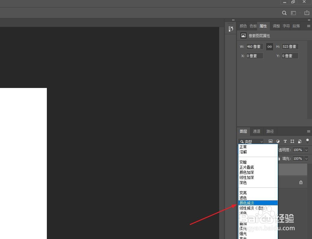The width and height of the screenshot is (312, 239).
Task: Filter layers by smart objects icon
Action: tap(300, 141)
